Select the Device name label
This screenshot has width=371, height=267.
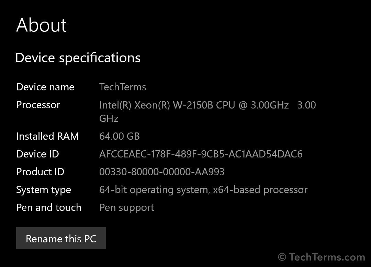(x=45, y=87)
